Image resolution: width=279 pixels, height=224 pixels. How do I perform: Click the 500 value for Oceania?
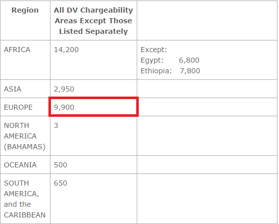click(61, 165)
